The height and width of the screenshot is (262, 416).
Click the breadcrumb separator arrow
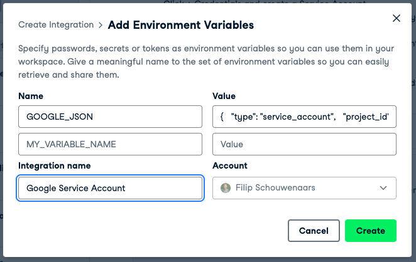101,25
